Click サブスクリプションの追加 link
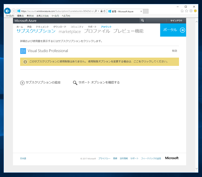202x177 pixels. click(x=43, y=82)
